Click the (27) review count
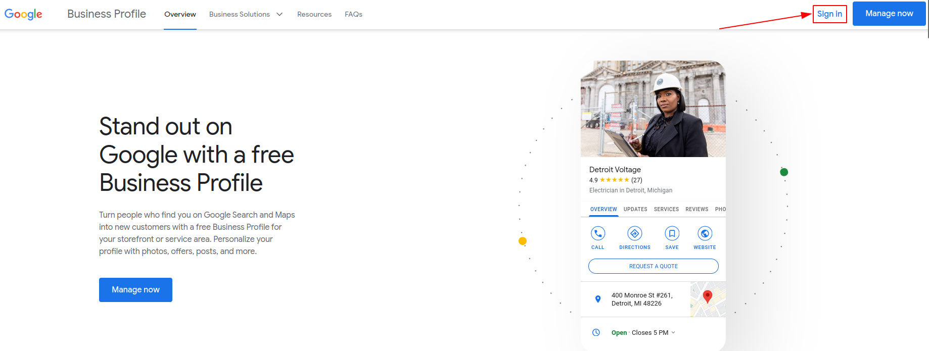Viewport: 929px width, 351px height. (x=637, y=180)
